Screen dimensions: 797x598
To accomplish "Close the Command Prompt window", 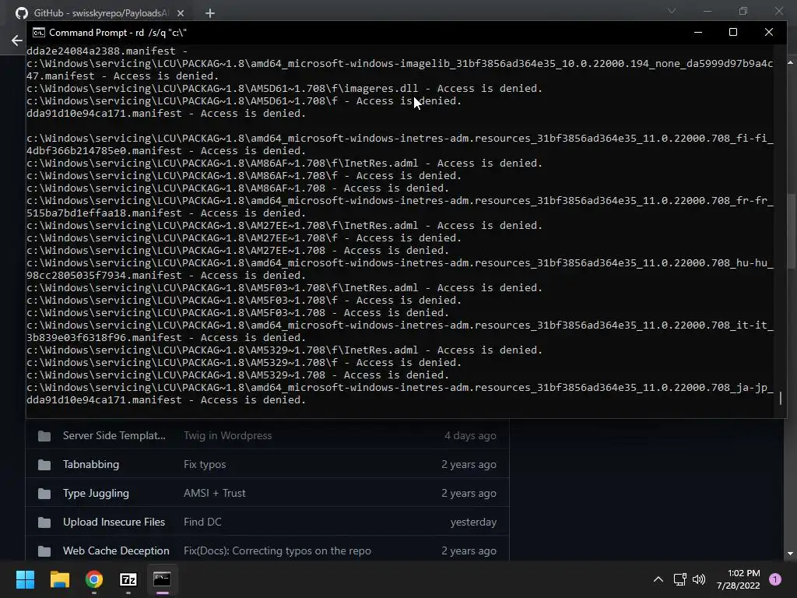I will pyautogui.click(x=769, y=32).
